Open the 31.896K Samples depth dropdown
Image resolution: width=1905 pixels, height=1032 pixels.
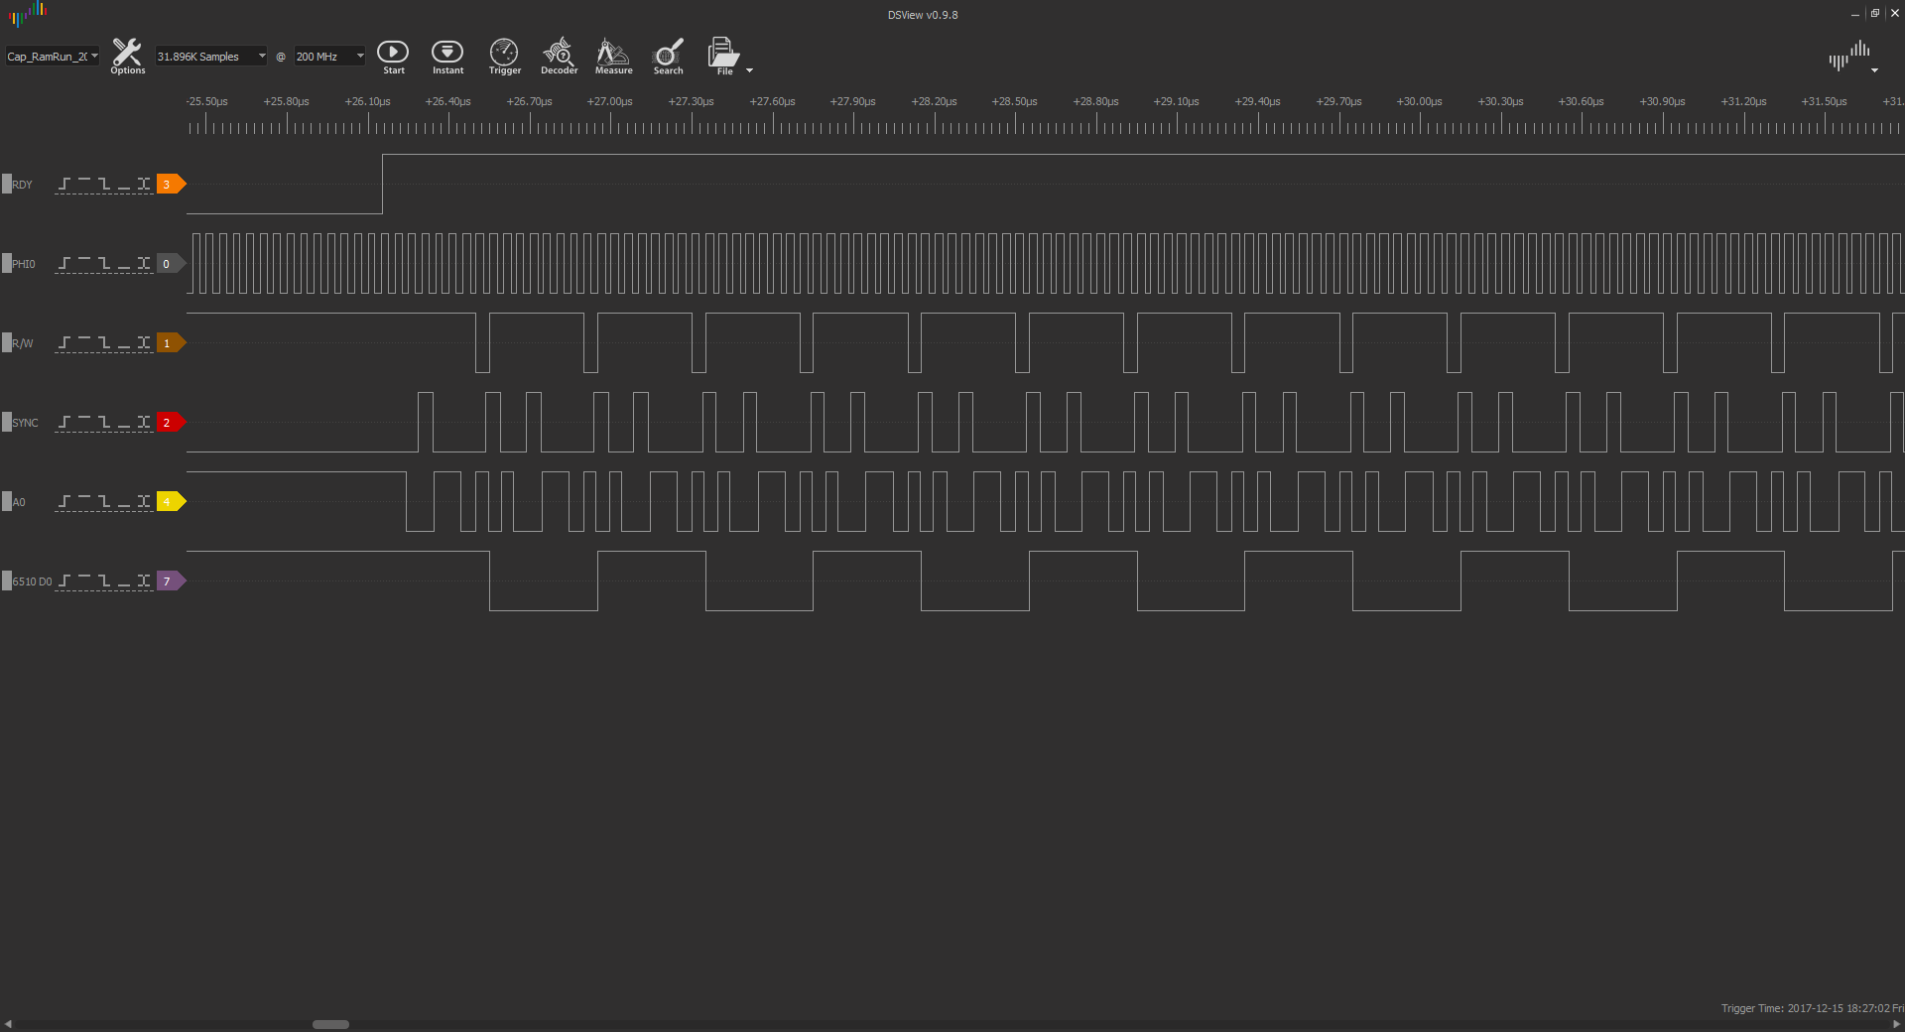pyautogui.click(x=210, y=57)
